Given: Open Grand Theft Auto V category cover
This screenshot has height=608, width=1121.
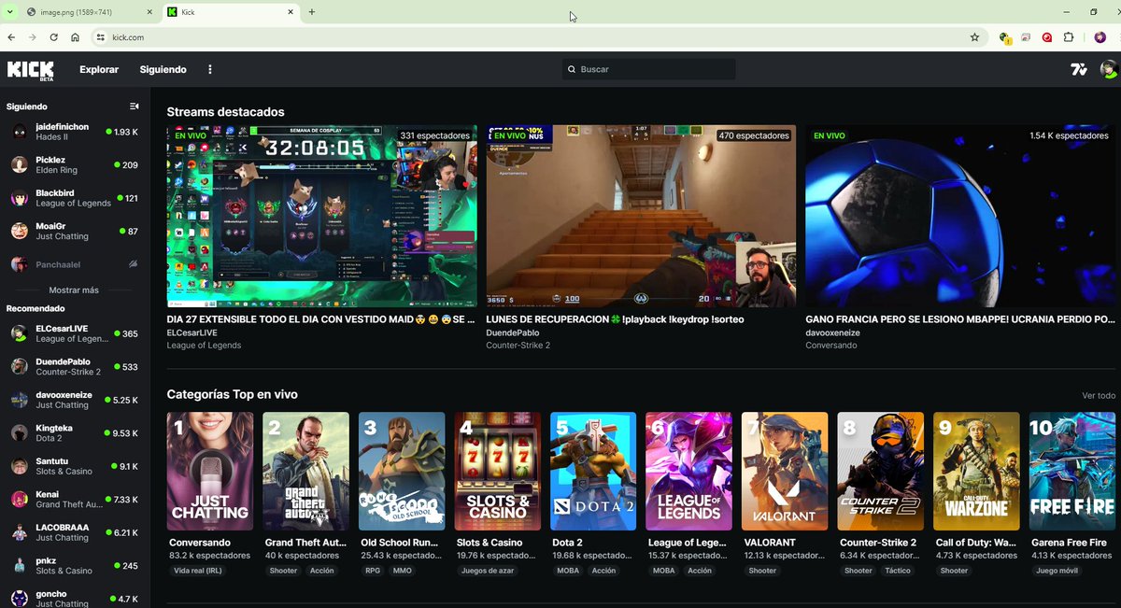Looking at the screenshot, I should (x=306, y=472).
